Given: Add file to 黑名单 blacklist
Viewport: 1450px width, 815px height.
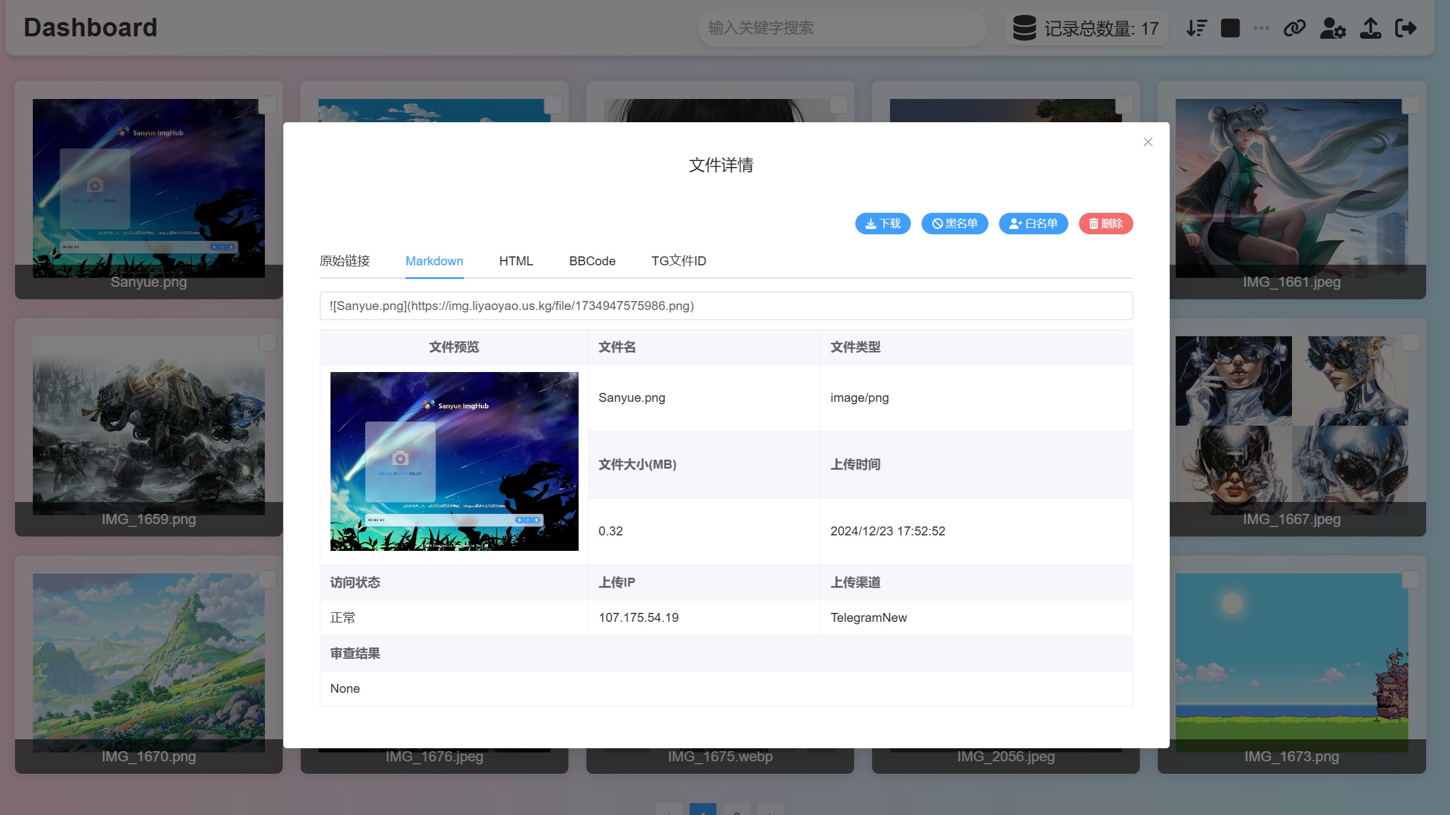Looking at the screenshot, I should click(955, 224).
